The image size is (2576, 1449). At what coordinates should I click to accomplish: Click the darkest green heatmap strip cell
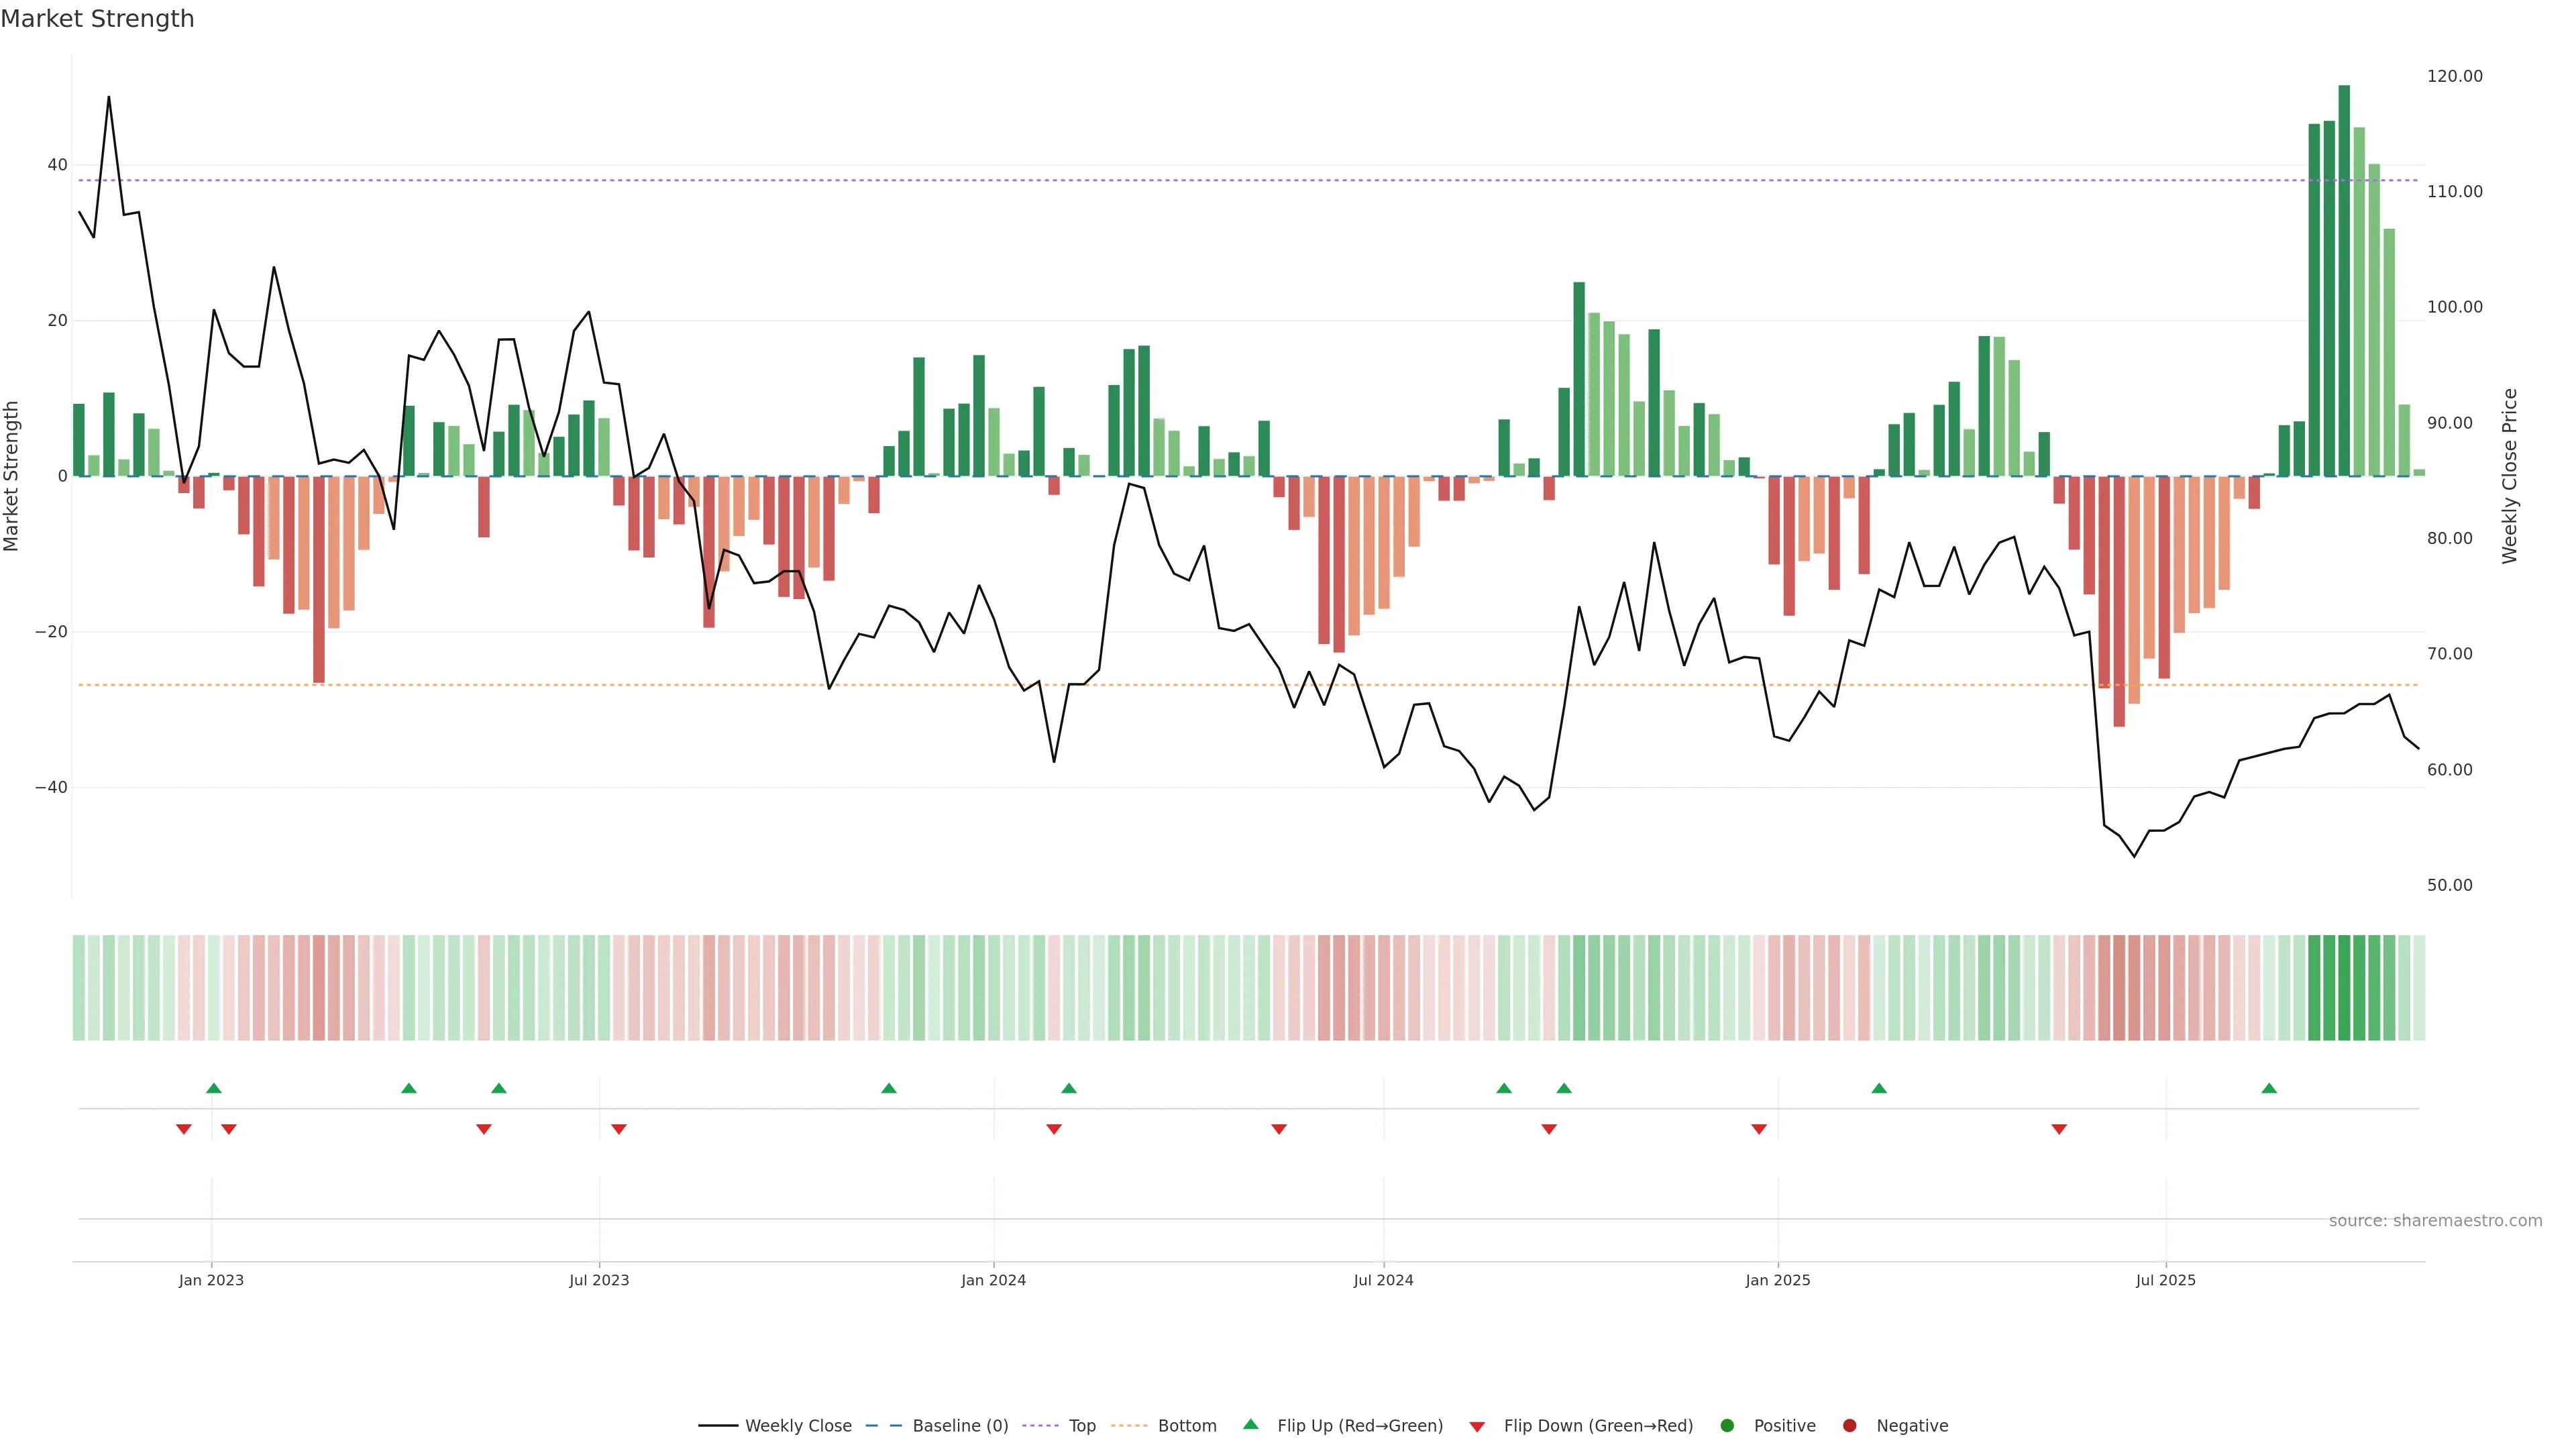tap(2344, 988)
